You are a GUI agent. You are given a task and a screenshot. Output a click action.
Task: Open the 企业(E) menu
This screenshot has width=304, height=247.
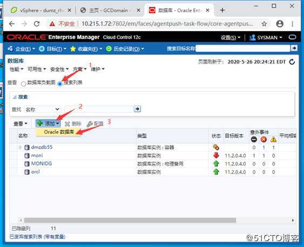[21, 49]
